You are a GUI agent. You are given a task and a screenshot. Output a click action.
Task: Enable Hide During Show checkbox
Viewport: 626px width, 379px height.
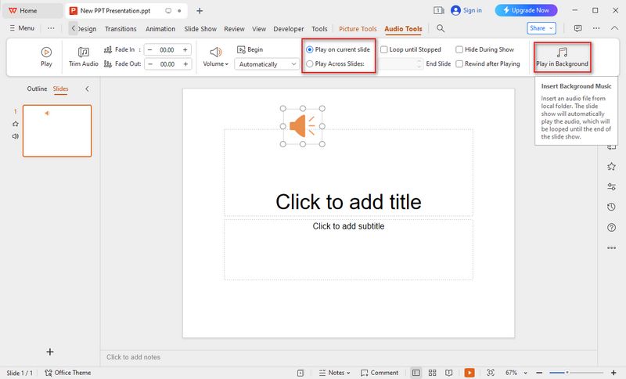485,49
